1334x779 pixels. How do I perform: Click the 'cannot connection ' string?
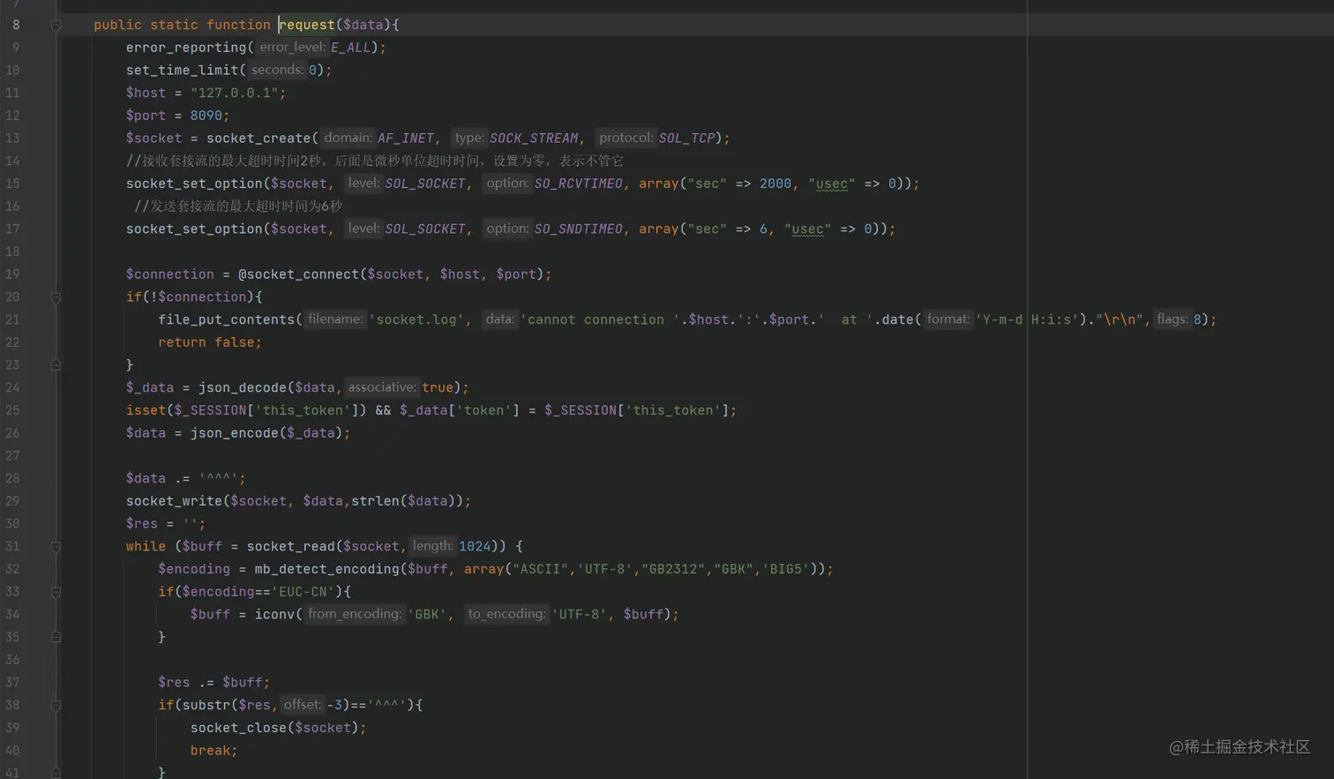click(x=598, y=319)
